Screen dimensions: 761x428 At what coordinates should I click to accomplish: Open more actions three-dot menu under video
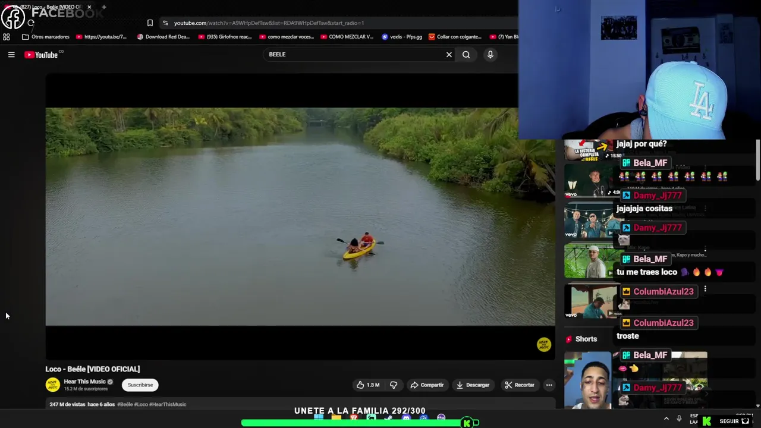pyautogui.click(x=549, y=385)
